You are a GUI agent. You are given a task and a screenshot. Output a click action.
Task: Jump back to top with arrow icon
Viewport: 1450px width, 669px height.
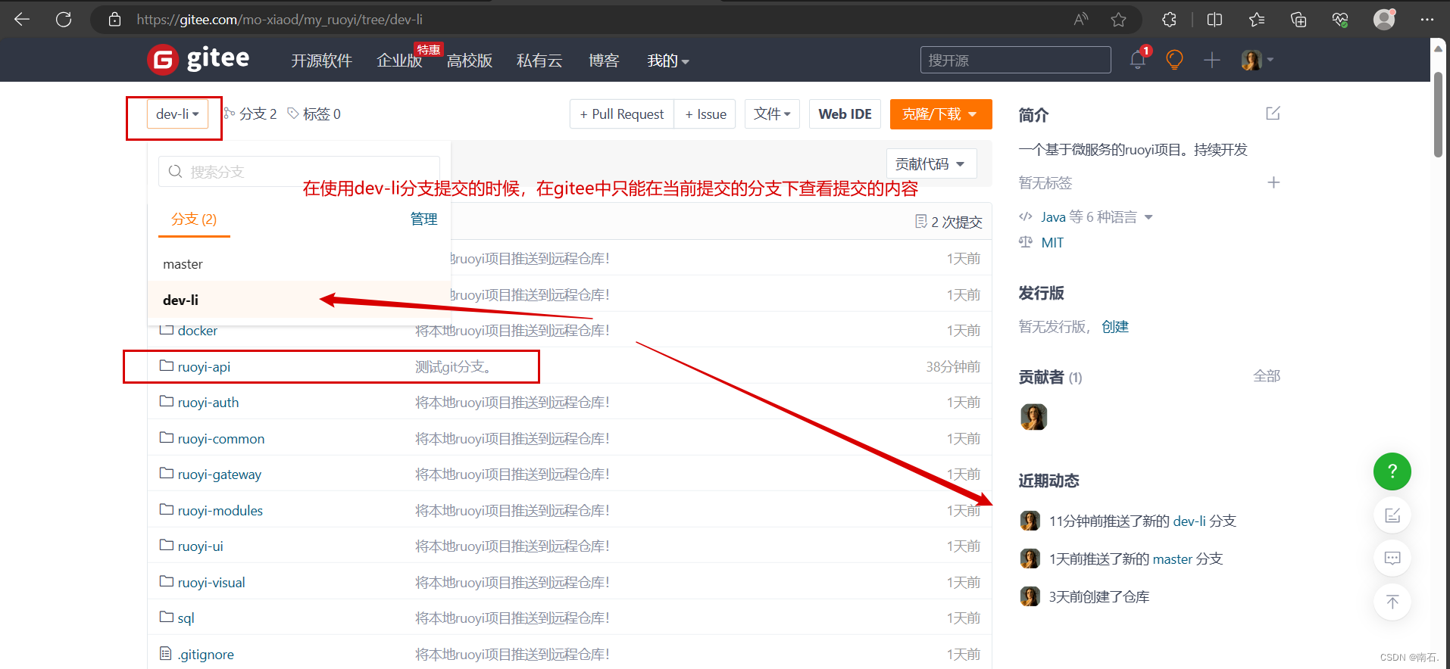tap(1392, 602)
